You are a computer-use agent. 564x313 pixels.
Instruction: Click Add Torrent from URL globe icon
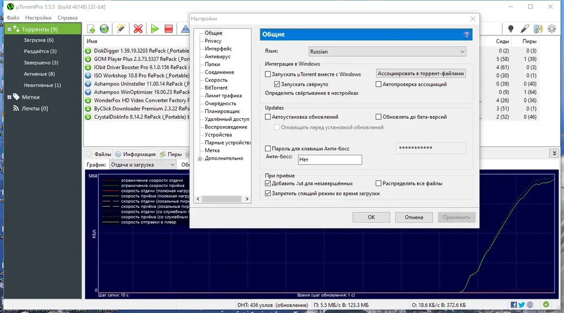coord(104,29)
